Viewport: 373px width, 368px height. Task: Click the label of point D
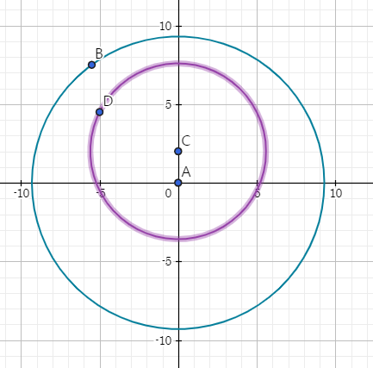(108, 101)
